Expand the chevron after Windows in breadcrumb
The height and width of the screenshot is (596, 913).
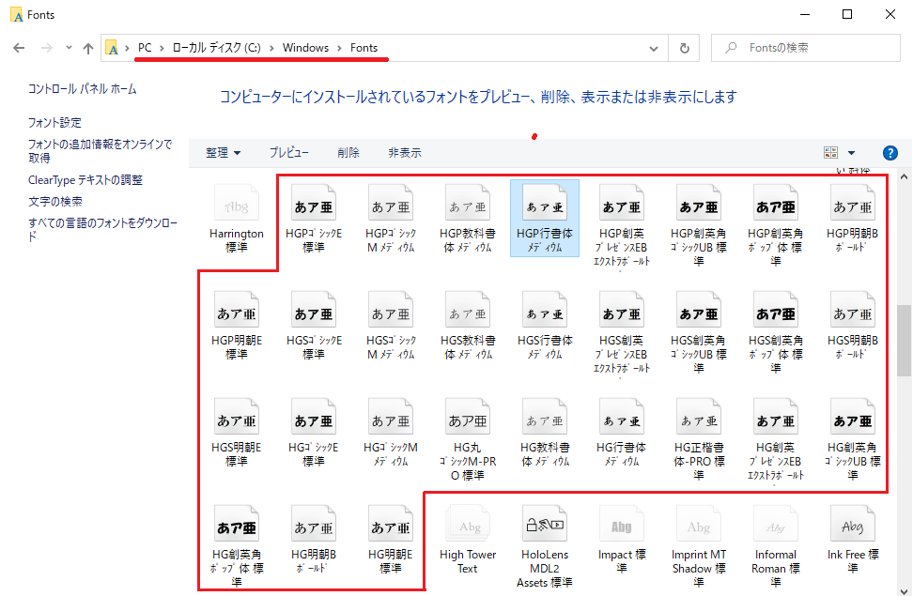pyautogui.click(x=339, y=48)
